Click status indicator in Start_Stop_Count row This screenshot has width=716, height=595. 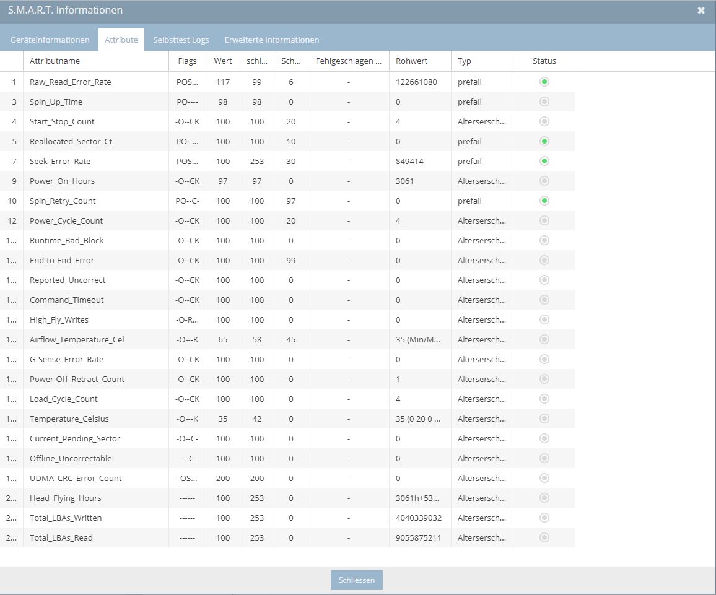point(544,121)
